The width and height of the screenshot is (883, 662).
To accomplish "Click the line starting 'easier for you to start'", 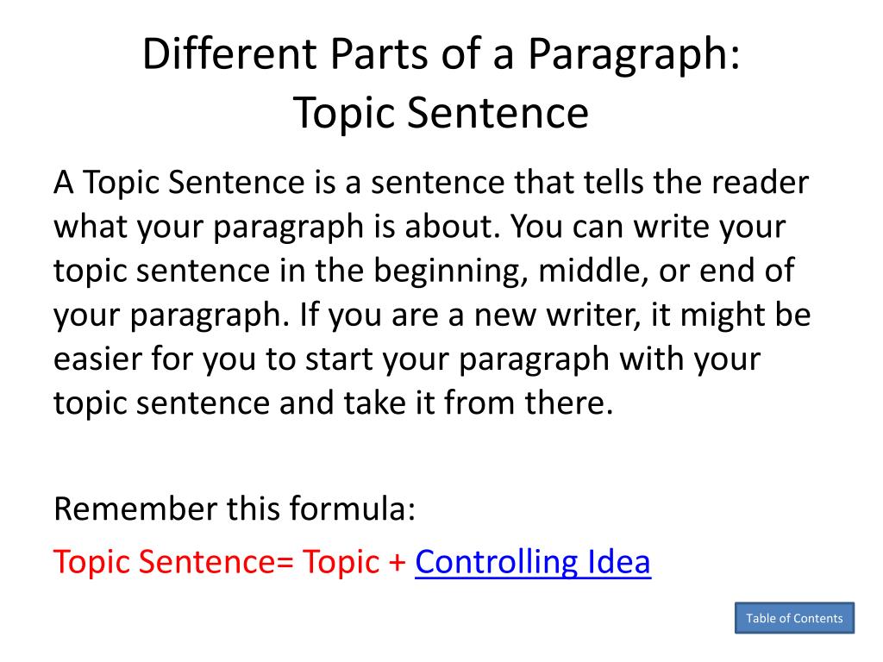I will [x=407, y=359].
